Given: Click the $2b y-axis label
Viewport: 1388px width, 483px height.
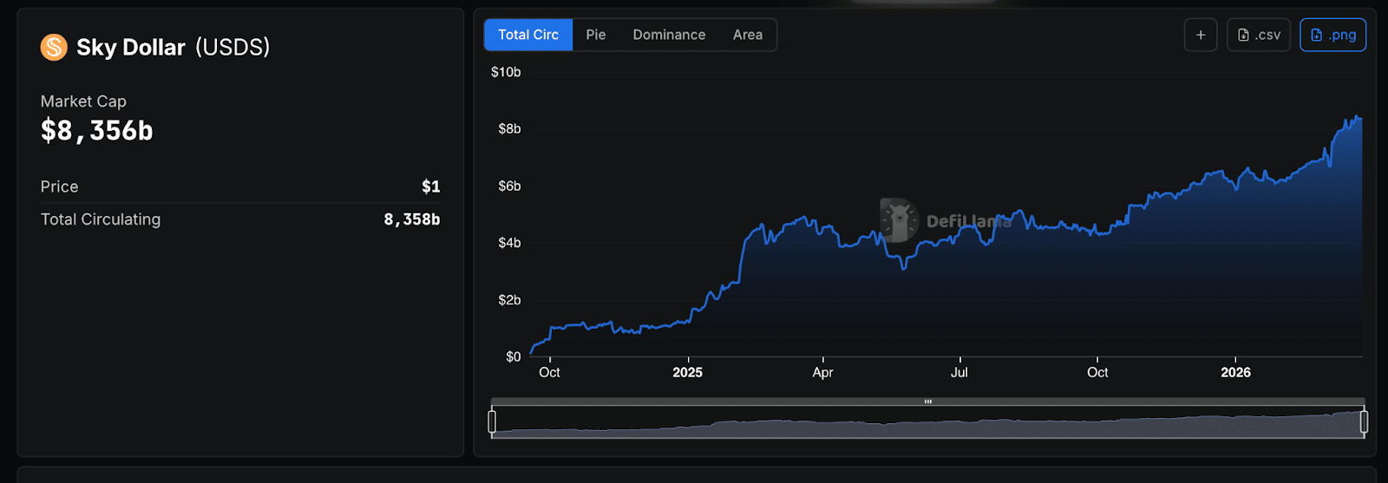Looking at the screenshot, I should (x=509, y=300).
